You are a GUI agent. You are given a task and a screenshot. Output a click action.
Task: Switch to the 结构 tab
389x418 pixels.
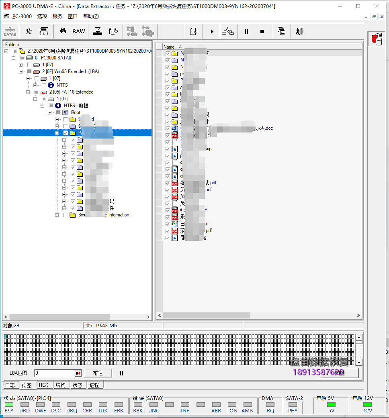click(x=61, y=385)
